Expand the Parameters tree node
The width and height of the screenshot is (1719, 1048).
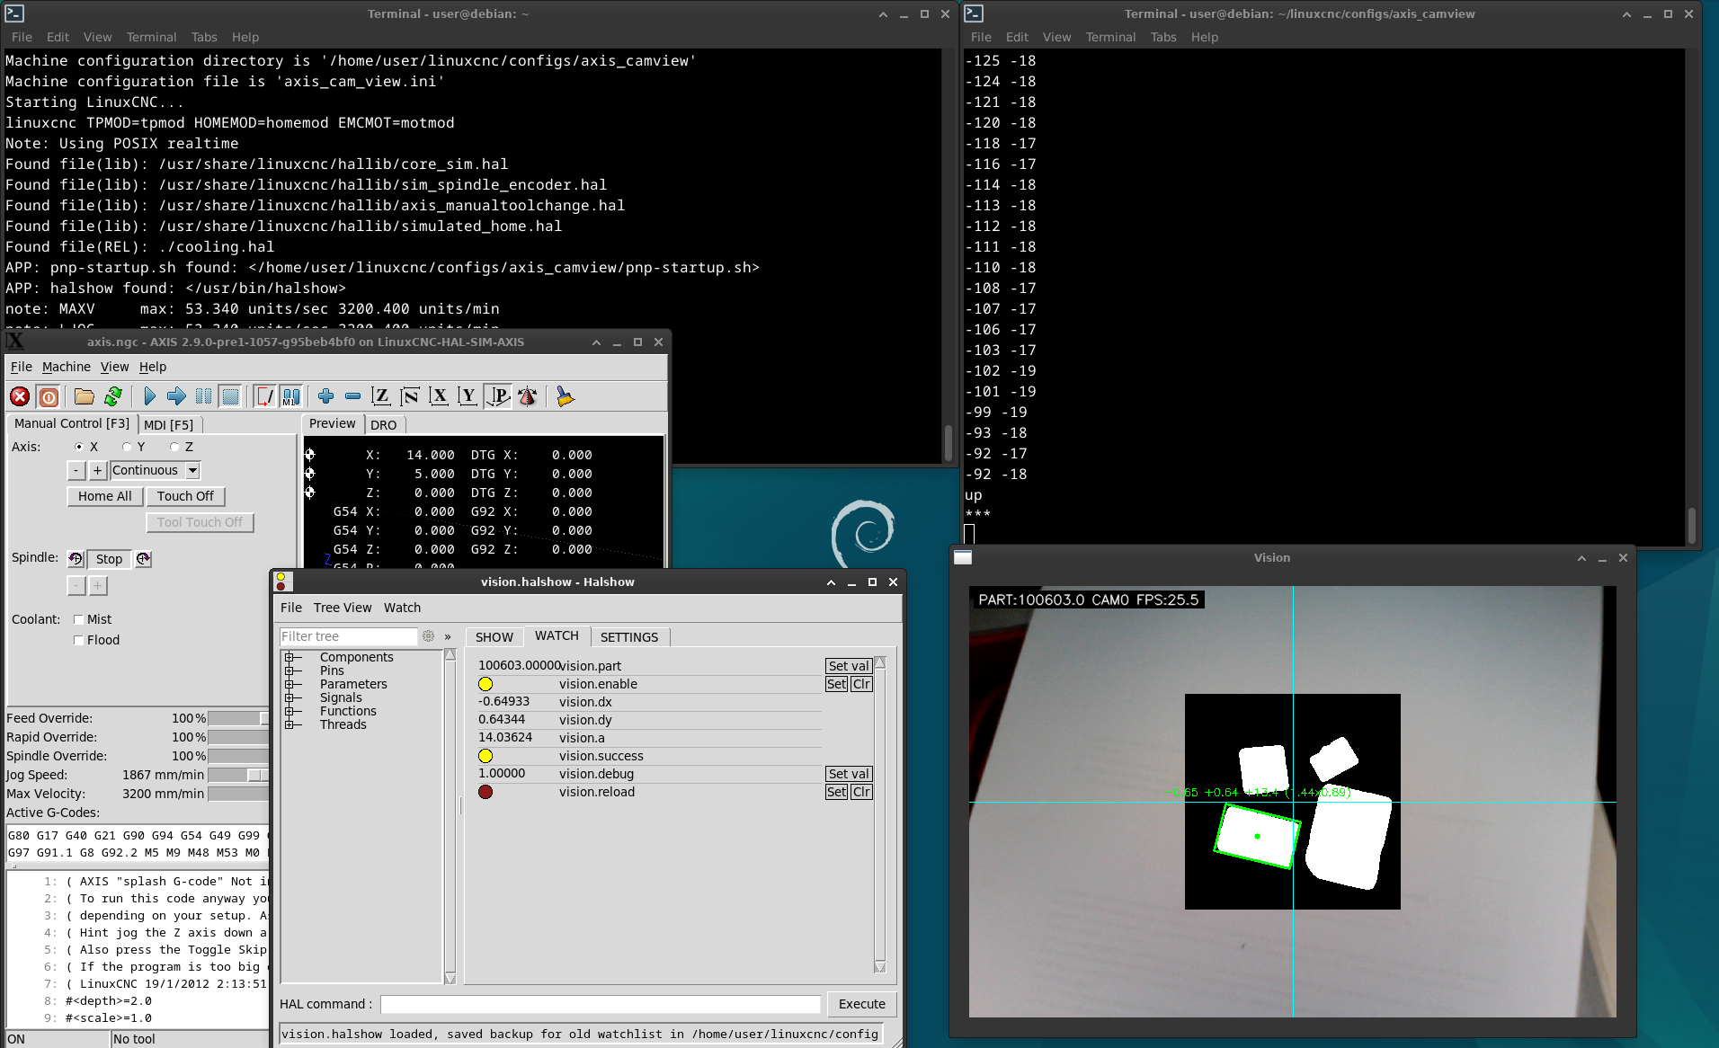click(289, 685)
